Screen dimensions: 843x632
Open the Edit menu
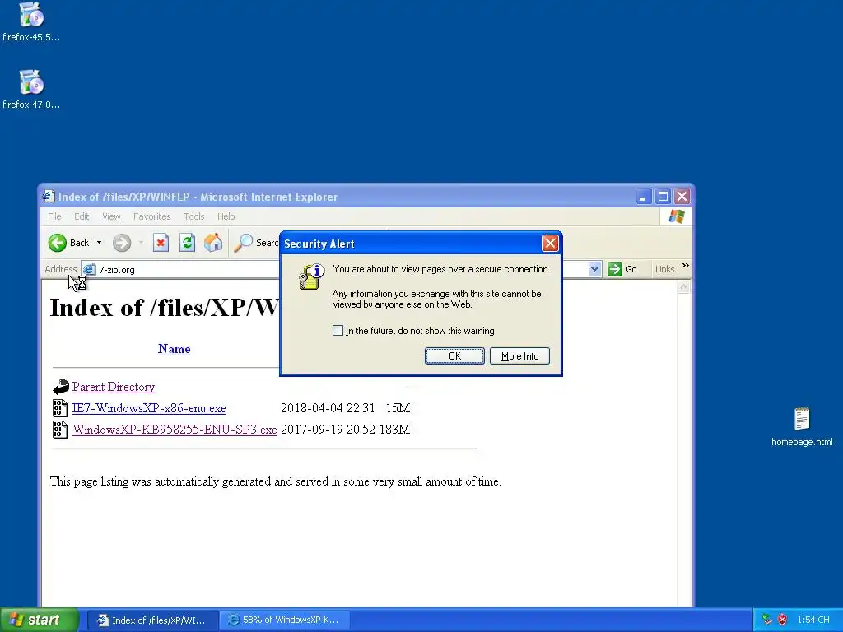(82, 216)
